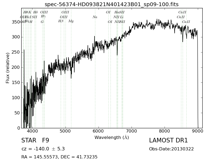This screenshot has width=213, height=160.
Task: Click the y-axis tick label 350
Action: 16,22
